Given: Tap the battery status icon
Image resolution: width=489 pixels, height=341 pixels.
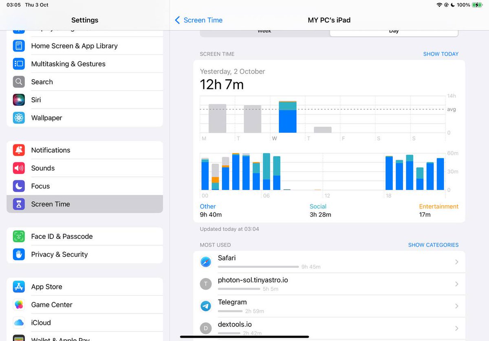Looking at the screenshot, I should tap(477, 5).
